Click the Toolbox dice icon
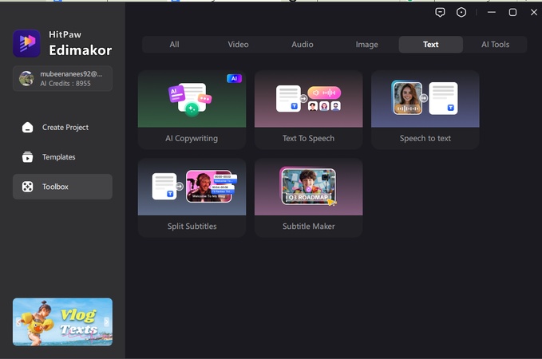 click(x=28, y=187)
